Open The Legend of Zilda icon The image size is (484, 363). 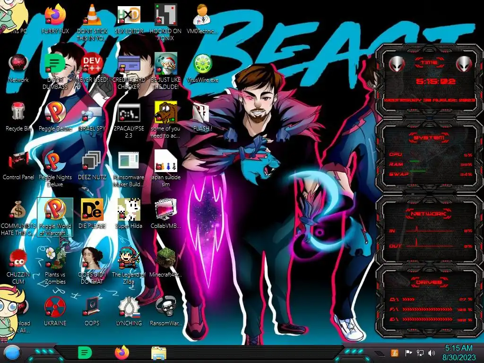129,258
